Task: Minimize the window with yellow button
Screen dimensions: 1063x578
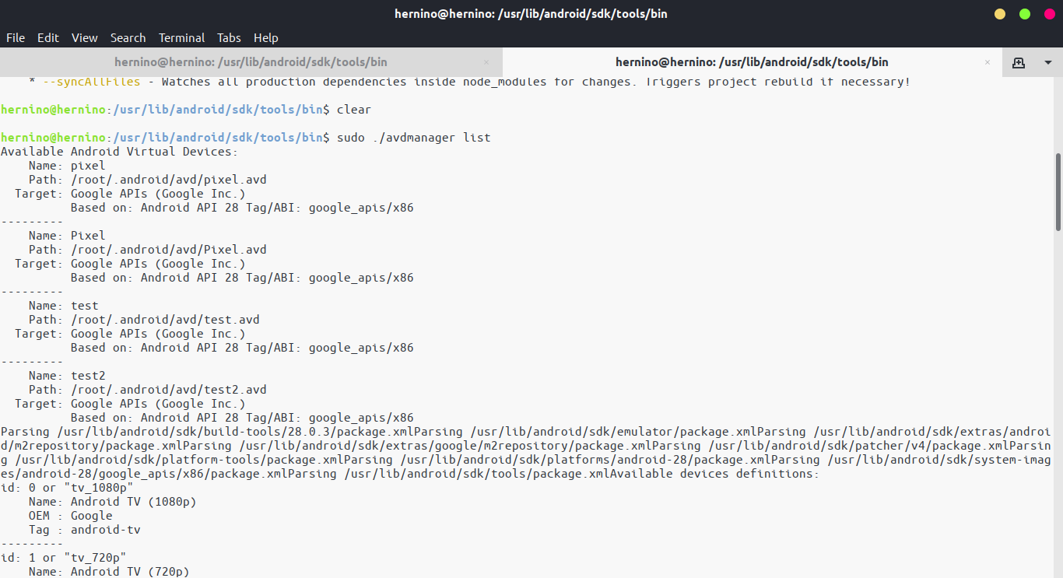Action: [x=1000, y=14]
